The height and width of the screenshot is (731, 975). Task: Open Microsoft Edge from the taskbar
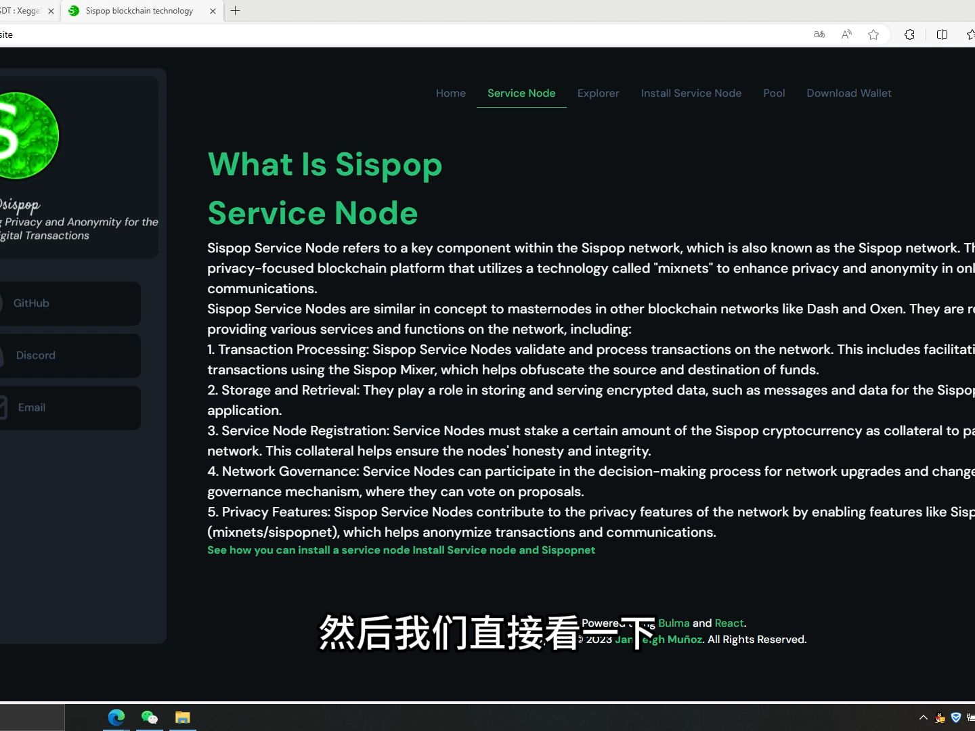coord(116,717)
